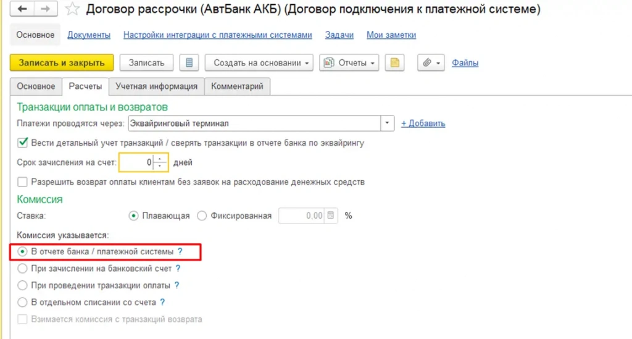This screenshot has height=339, width=632.
Task: Adjust Срок зачисления на счет stepper arrows
Action: pos(160,162)
